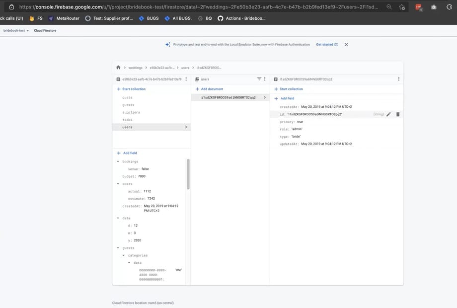Select the costs subcollection

click(152, 97)
